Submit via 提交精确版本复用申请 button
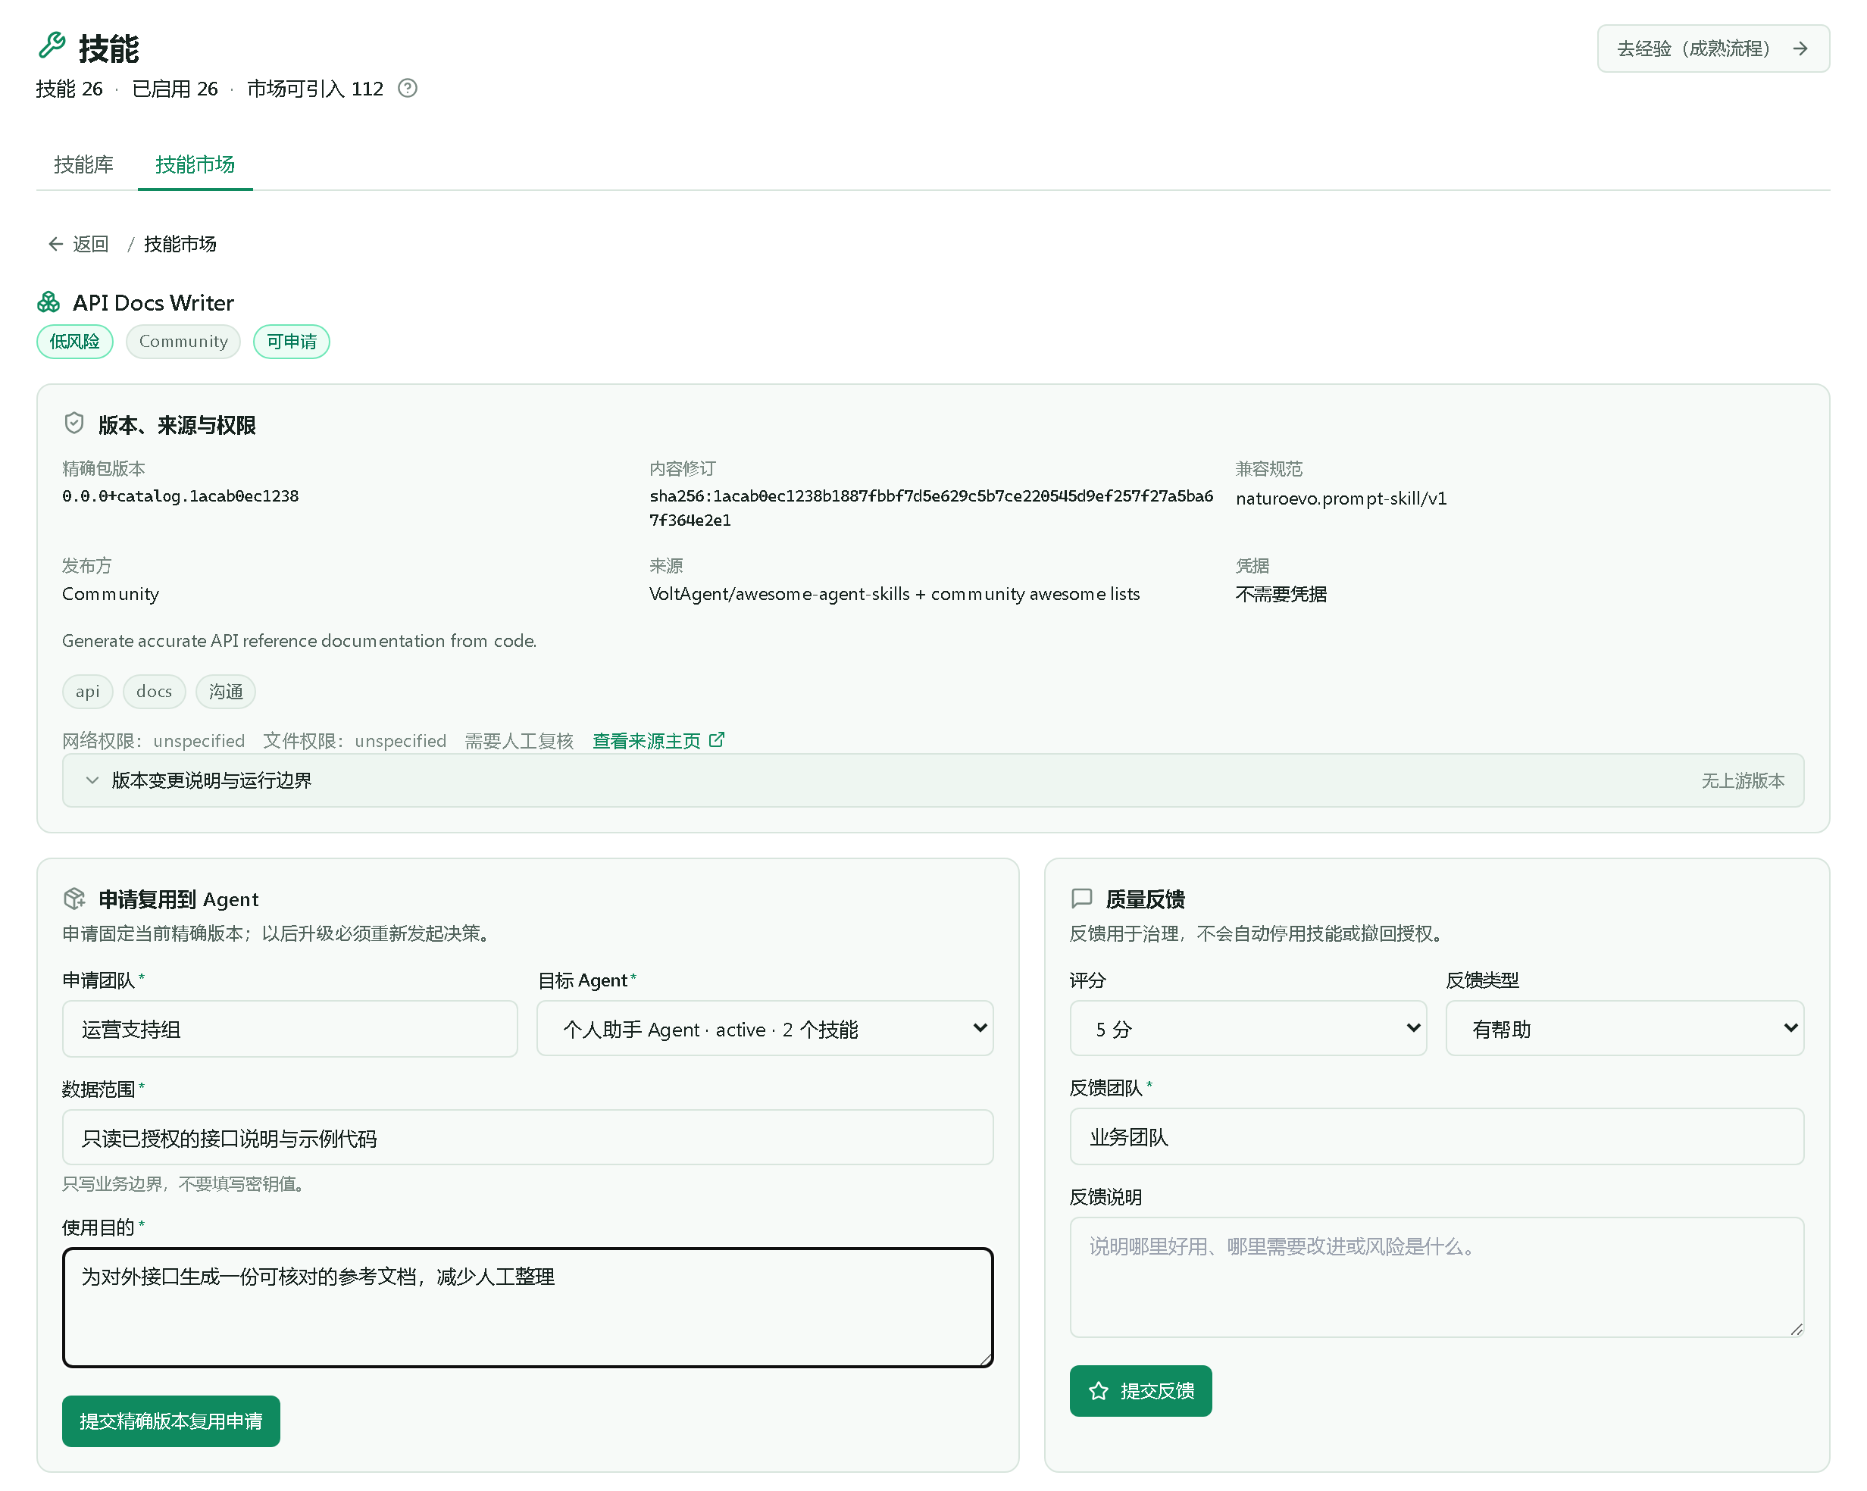The width and height of the screenshot is (1867, 1491). tap(170, 1421)
